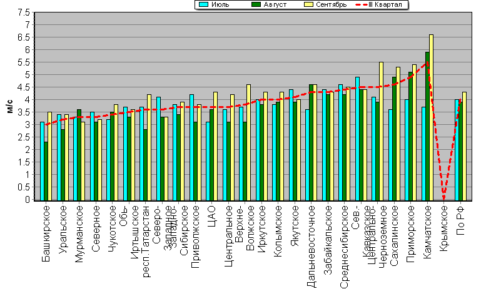Click the 2.5 value on the vertical axis

point(24,137)
